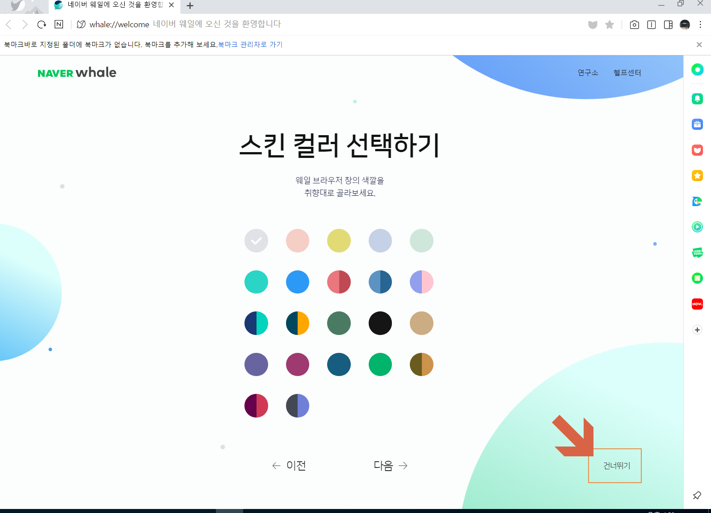The width and height of the screenshot is (711, 513).
Task: Select the burgundy and crimson skin color
Action: (257, 406)
